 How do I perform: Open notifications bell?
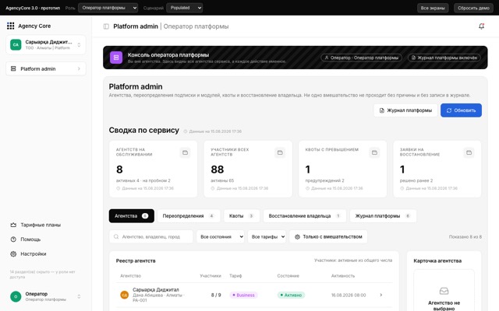coord(482,26)
